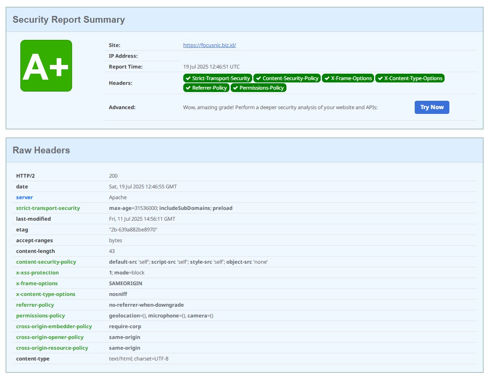Select the X-Content-Type-Options header badge
This screenshot has height=376, width=490.
click(x=410, y=78)
